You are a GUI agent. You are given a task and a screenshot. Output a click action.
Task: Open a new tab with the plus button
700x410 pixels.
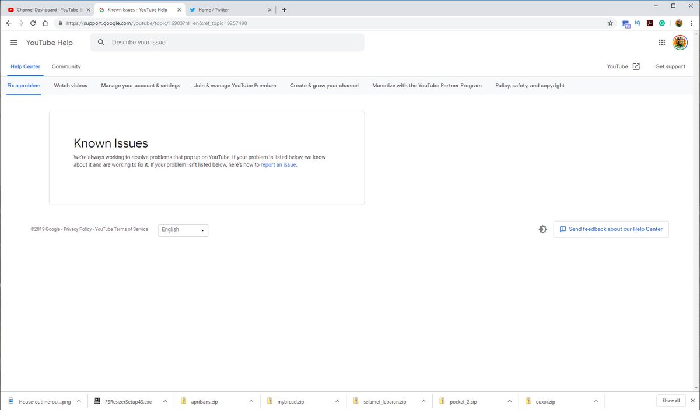(x=284, y=10)
